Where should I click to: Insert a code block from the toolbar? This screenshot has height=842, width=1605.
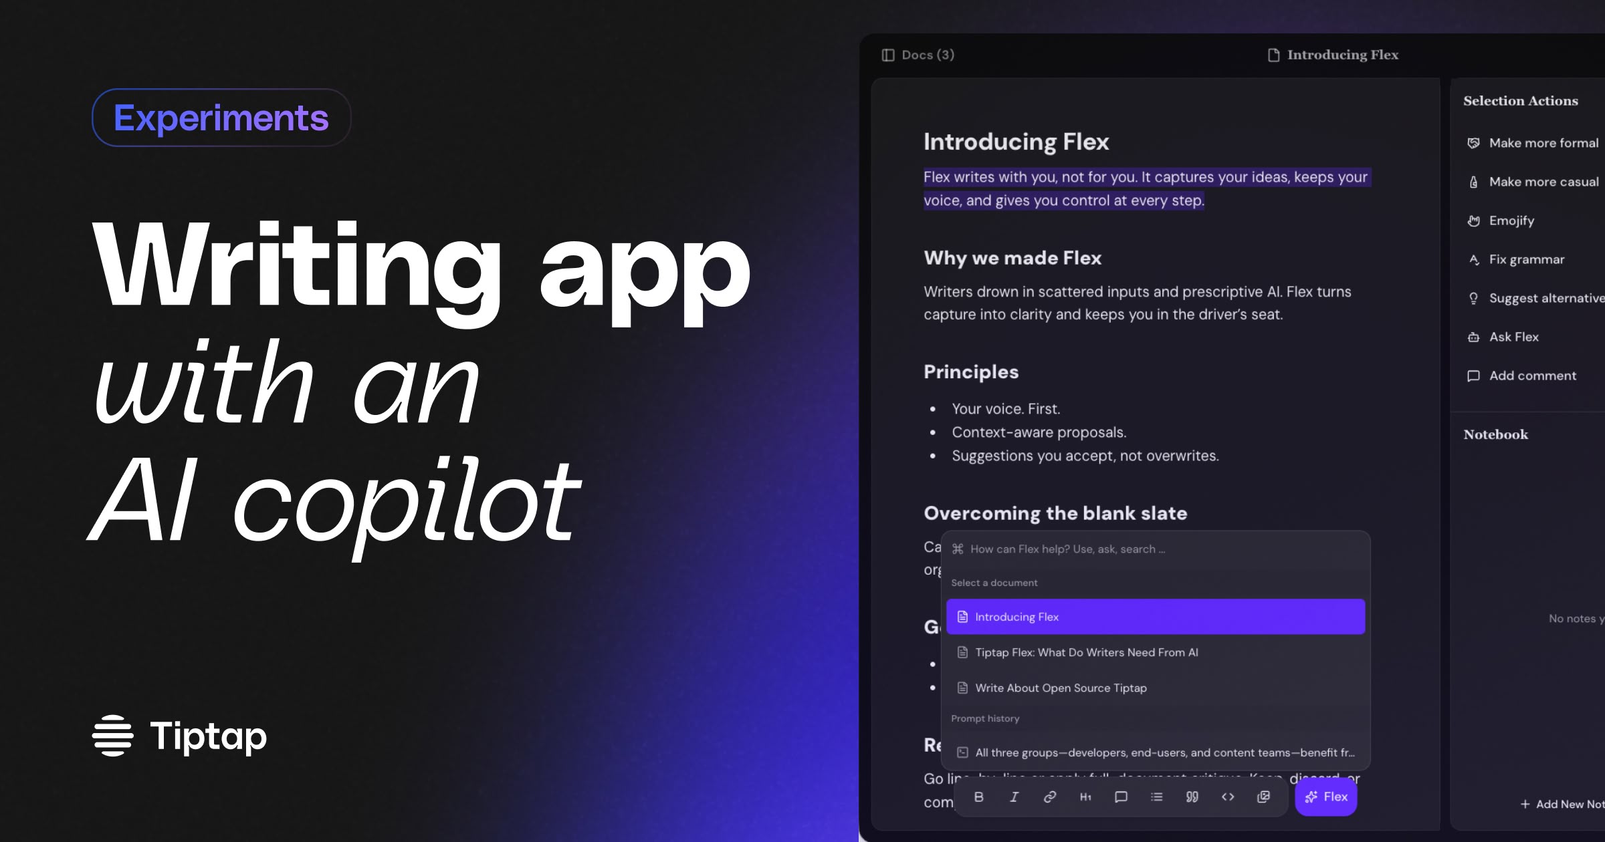point(1228,797)
